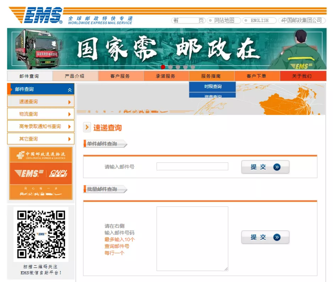The width and height of the screenshot is (333, 282).
Task: Click the 扫描二维码关注 caption text
Action: coord(40,267)
